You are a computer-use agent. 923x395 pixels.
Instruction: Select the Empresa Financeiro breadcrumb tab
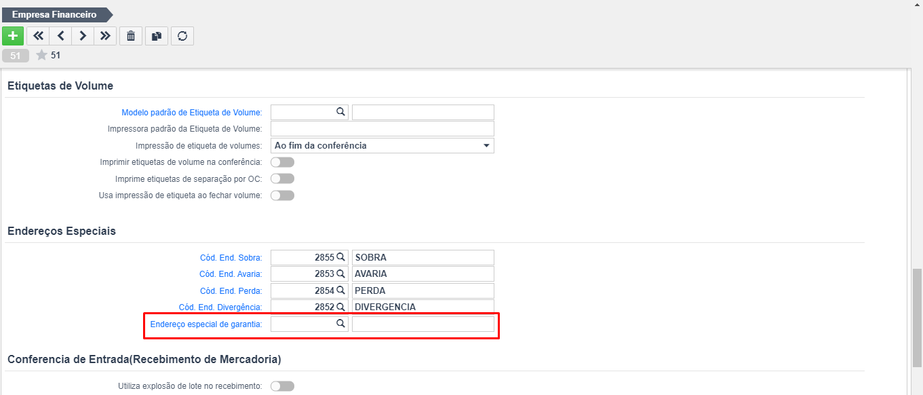tap(54, 14)
